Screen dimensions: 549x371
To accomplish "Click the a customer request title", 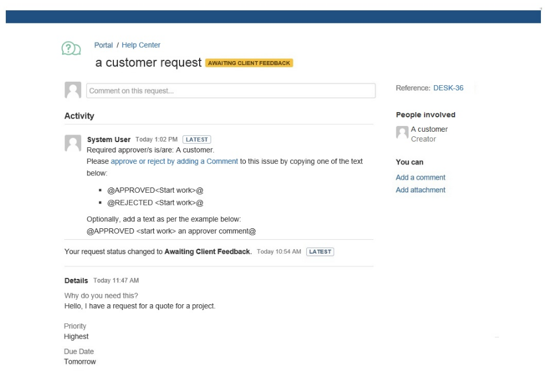I will pos(148,63).
